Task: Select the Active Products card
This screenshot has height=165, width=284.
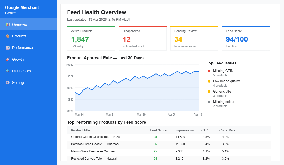Action: pyautogui.click(x=91, y=38)
